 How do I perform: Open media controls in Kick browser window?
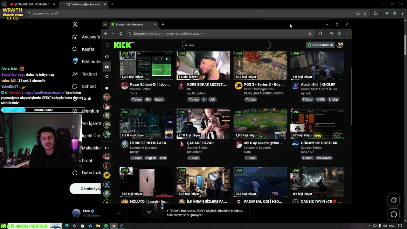332,33
